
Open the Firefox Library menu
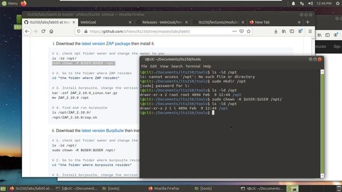tap(284, 31)
